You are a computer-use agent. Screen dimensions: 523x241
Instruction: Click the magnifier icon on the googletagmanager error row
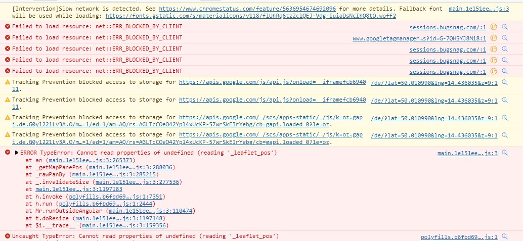[x=504, y=38]
